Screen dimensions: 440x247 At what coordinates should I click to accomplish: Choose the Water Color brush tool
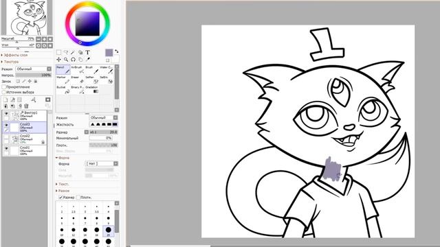(x=107, y=69)
